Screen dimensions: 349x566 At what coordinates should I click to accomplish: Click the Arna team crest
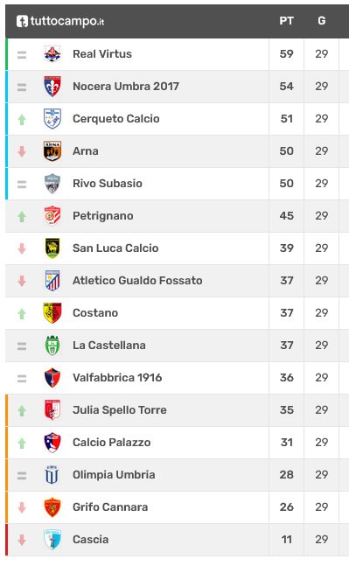[52, 150]
